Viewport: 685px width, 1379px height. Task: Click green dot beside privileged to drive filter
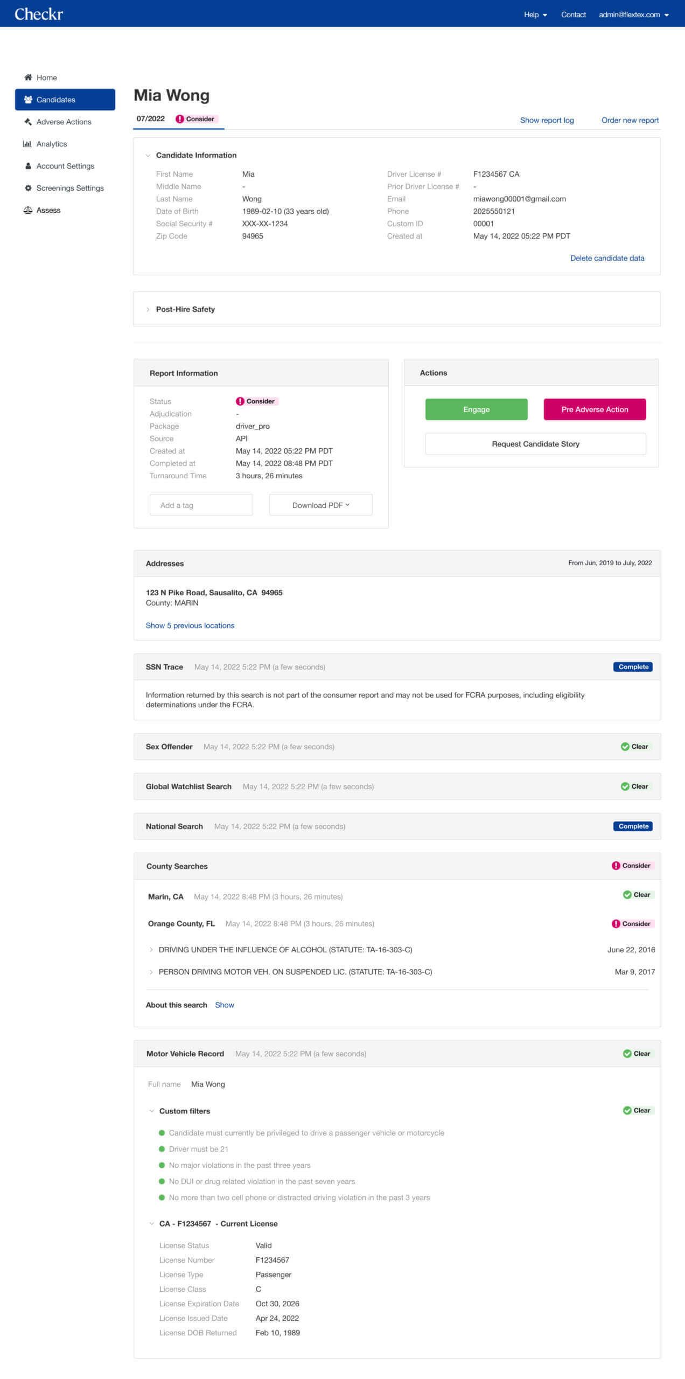(x=162, y=1133)
